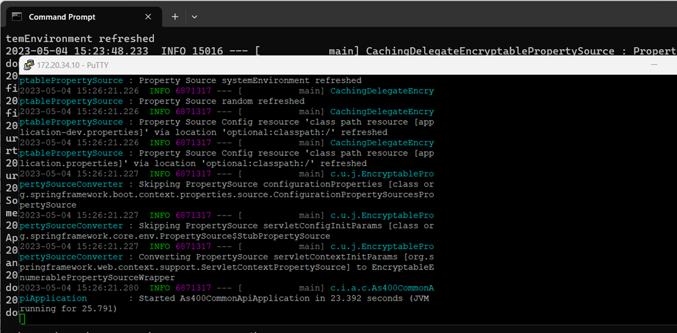Click '2023-05-04 15:26:21.280' timestamp
The image size is (677, 333).
pyautogui.click(x=80, y=288)
